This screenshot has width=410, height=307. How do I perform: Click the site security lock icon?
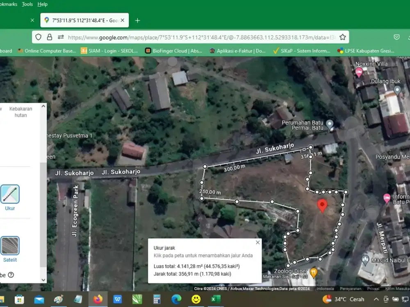click(49, 37)
